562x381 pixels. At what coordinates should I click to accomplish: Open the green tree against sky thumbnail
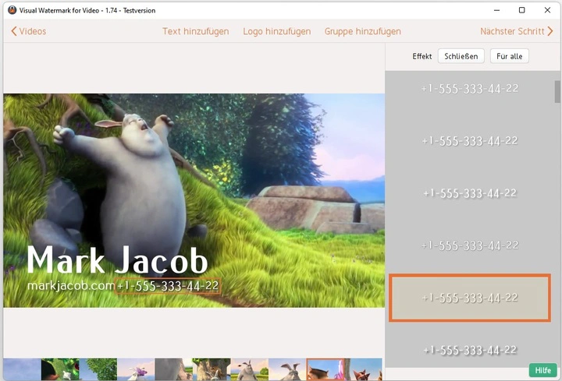point(98,369)
